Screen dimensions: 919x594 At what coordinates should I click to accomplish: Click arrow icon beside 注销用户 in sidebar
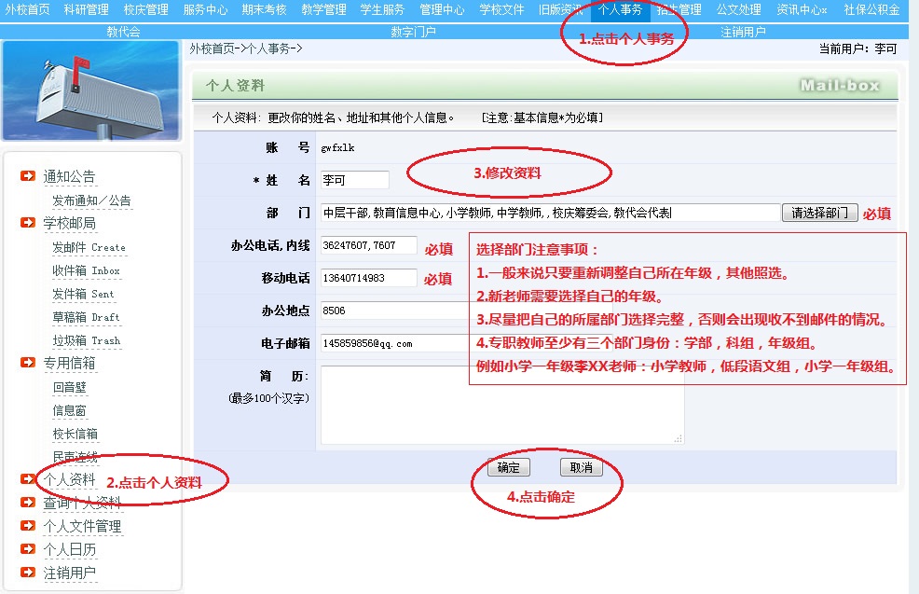(28, 573)
